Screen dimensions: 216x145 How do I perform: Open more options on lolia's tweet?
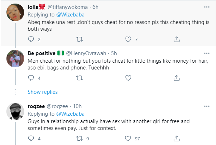point(207,7)
